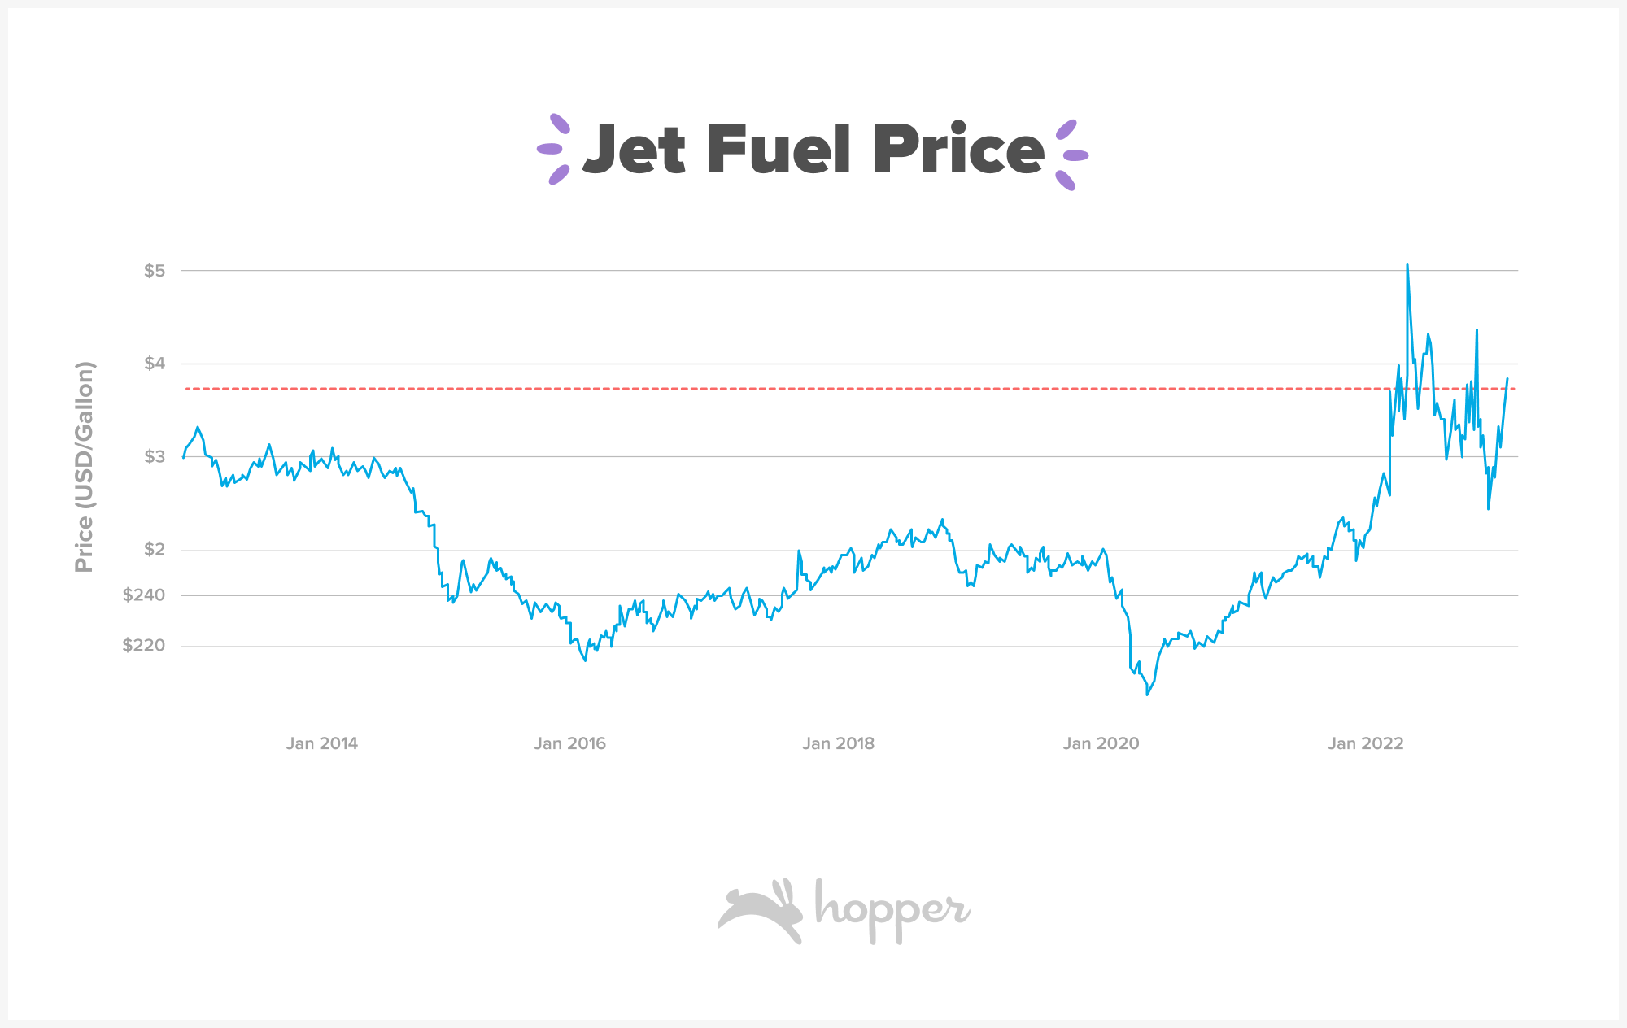The image size is (1627, 1028).
Task: Click the $5 y-axis label
Action: coord(155,271)
